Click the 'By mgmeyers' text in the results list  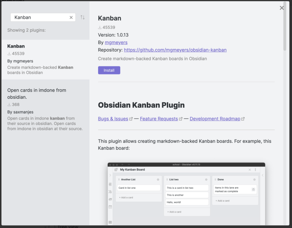20,61
